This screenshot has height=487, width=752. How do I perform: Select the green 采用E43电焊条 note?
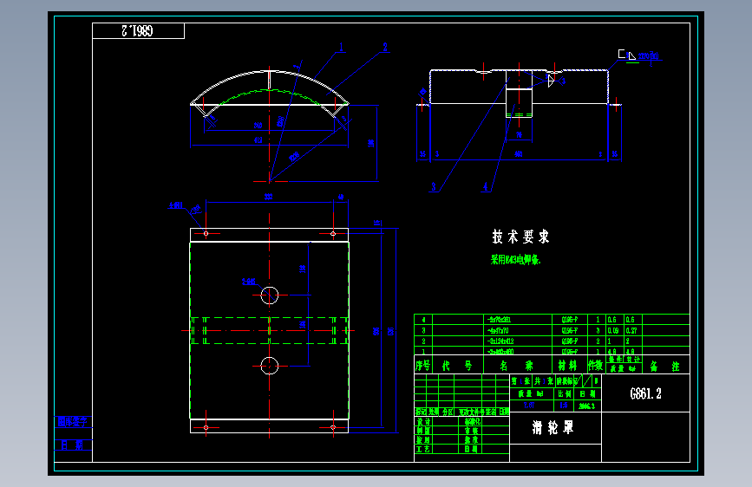(515, 260)
